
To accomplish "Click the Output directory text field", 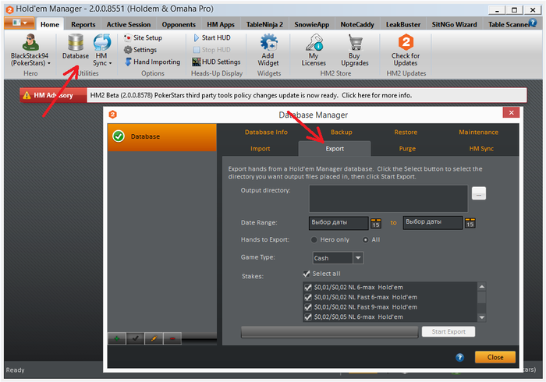I will (388, 199).
